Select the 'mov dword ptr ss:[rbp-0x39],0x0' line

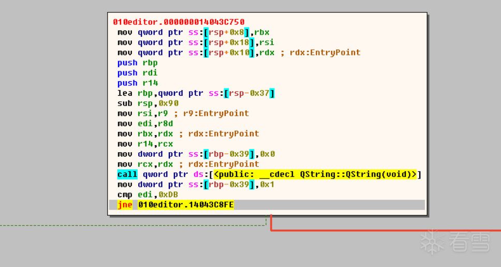[196, 154]
